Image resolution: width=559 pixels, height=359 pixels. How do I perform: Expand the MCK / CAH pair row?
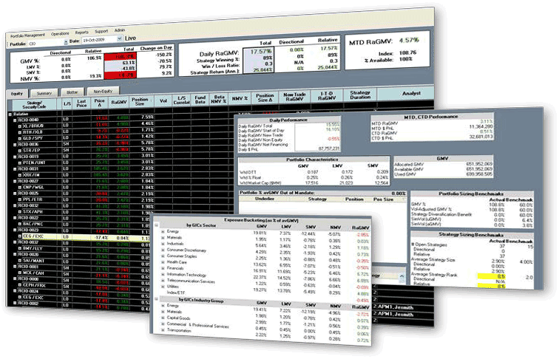(x=20, y=273)
